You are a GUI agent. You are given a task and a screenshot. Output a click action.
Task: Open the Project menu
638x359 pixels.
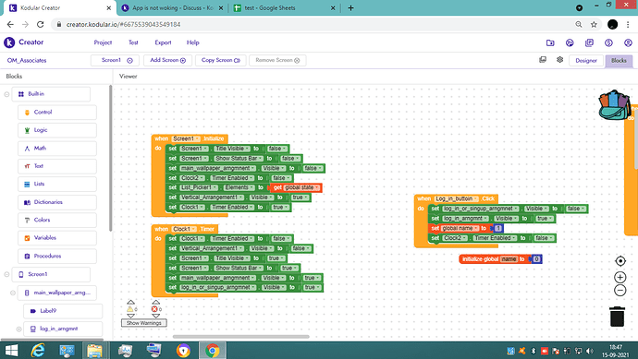pos(103,42)
